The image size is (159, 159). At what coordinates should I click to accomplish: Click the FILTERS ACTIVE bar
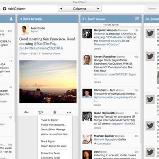tap(111, 25)
